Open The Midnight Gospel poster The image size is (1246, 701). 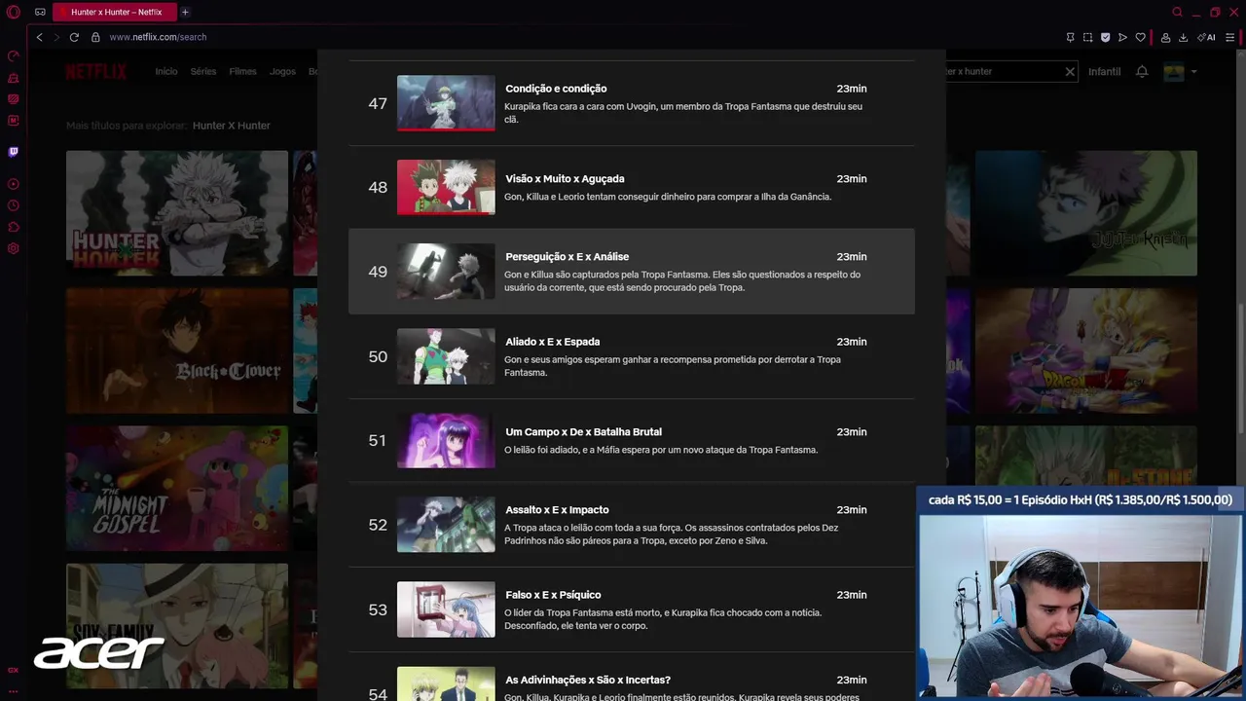[177, 489]
